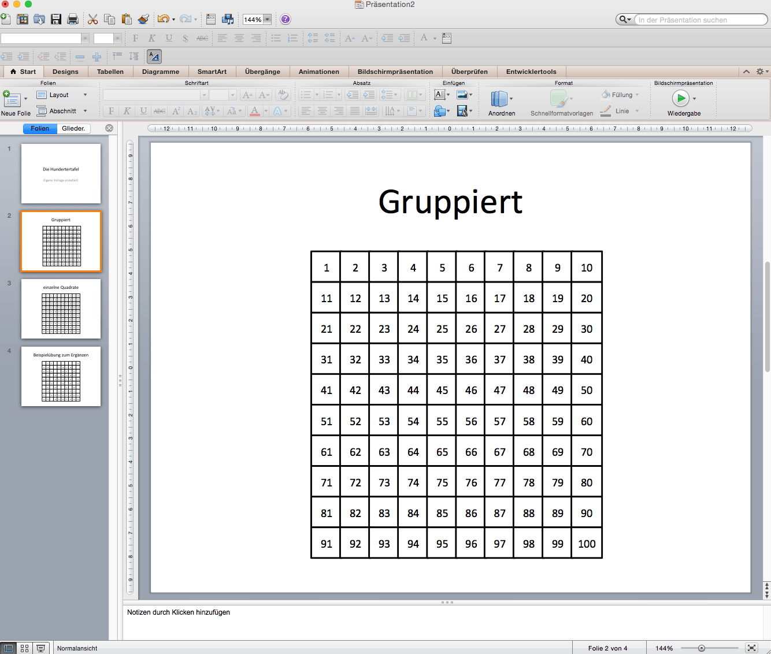Viewport: 771px width, 654px height.
Task: Select the format painter brush icon
Action: click(x=143, y=19)
